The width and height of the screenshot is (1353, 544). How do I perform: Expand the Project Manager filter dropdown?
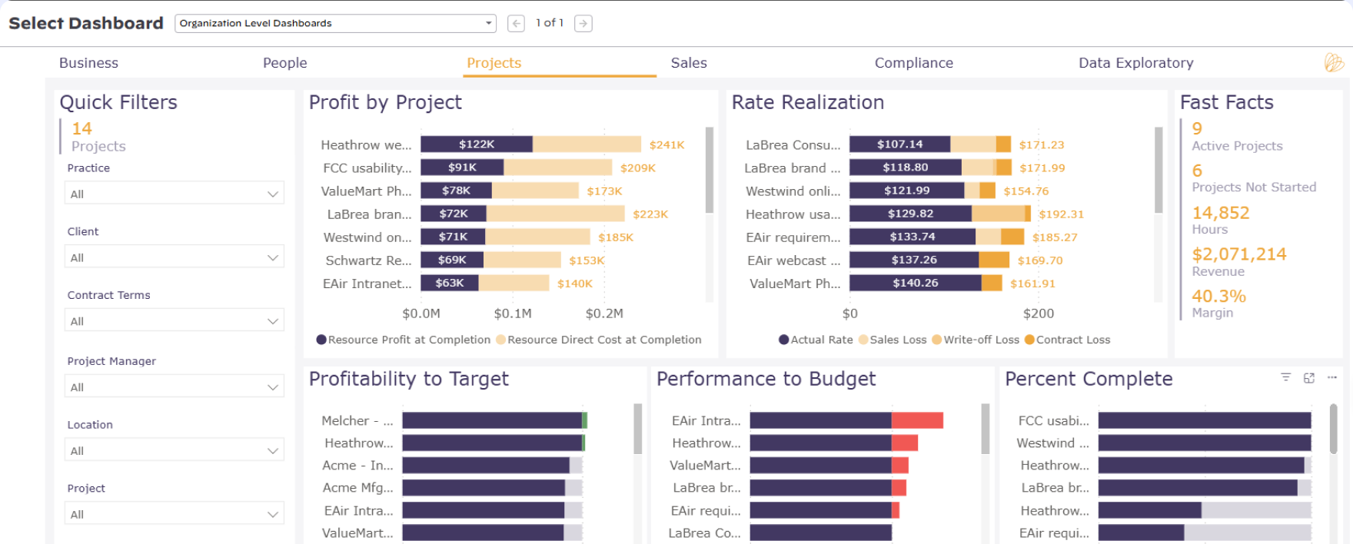[175, 386]
